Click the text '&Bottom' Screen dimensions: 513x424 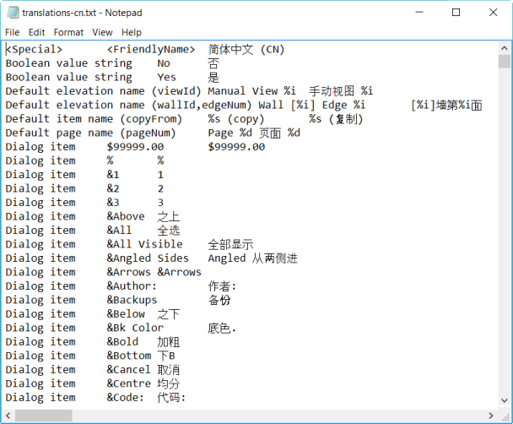pos(129,356)
